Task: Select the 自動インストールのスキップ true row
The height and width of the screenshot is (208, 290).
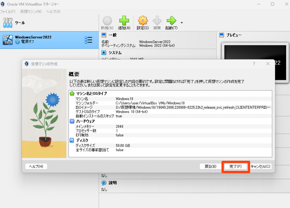Action: point(170,116)
